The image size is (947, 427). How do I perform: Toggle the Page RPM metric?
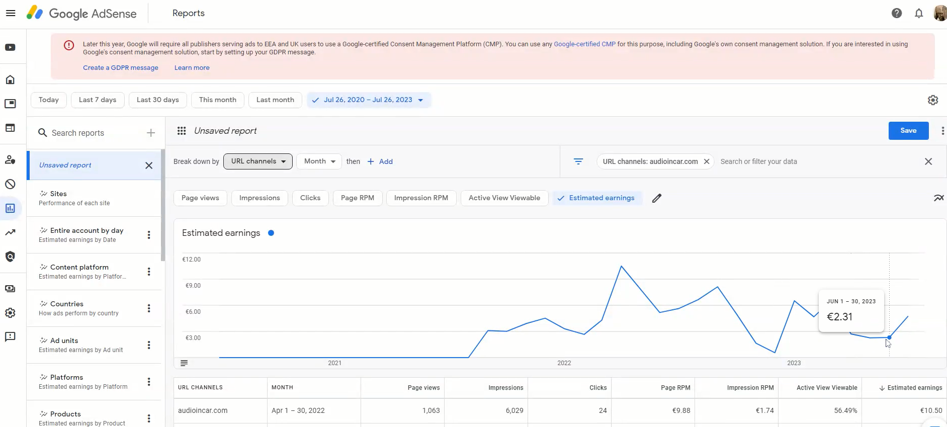coord(358,198)
